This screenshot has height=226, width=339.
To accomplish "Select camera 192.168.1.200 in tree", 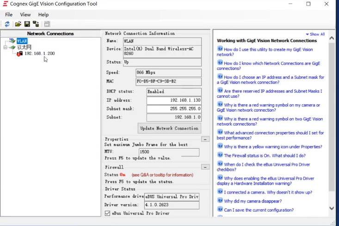I will point(40,53).
